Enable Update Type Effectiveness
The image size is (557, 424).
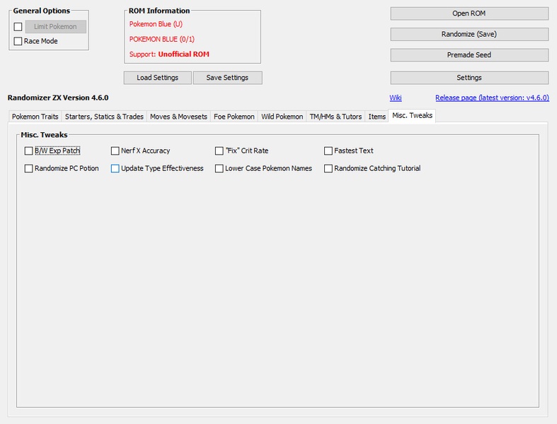click(x=115, y=168)
